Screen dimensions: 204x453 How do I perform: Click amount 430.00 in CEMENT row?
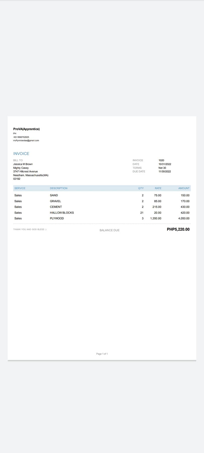tap(185, 207)
